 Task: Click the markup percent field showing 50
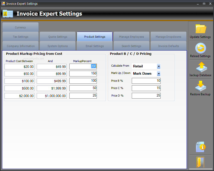coord(83,88)
